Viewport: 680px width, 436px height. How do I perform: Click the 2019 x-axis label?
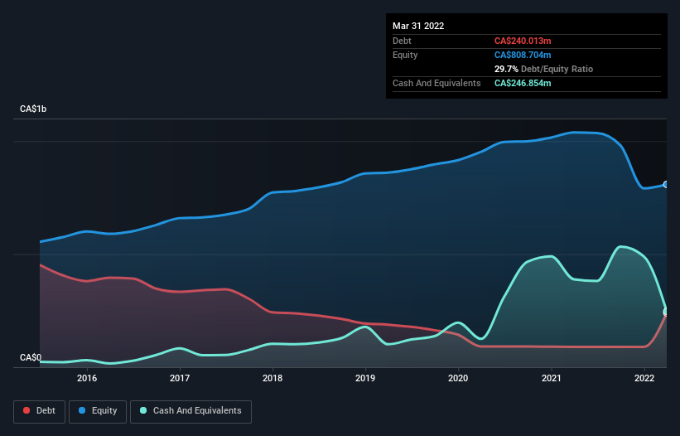365,378
